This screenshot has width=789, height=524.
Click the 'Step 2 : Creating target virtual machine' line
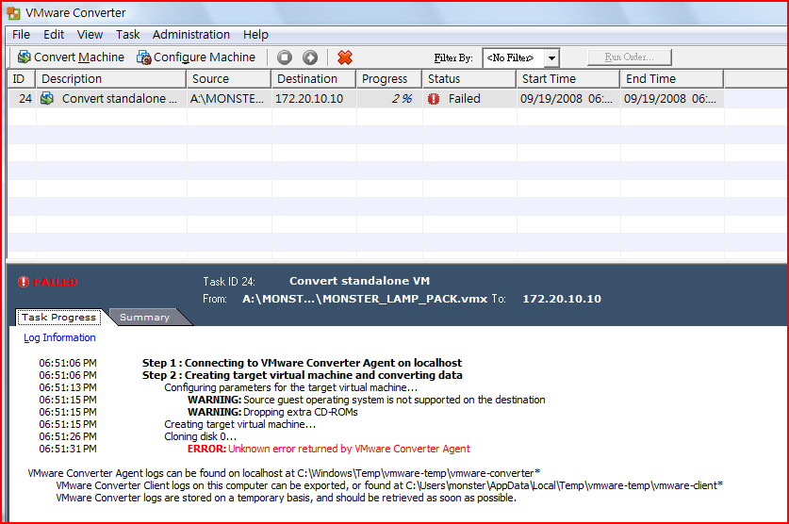(x=302, y=375)
